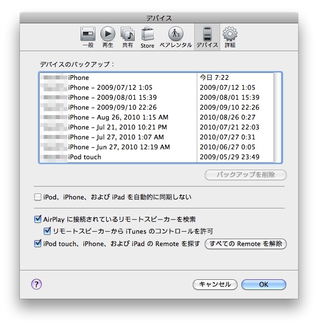Click the キャンセル button
This screenshot has width=318, height=326.
[x=215, y=284]
